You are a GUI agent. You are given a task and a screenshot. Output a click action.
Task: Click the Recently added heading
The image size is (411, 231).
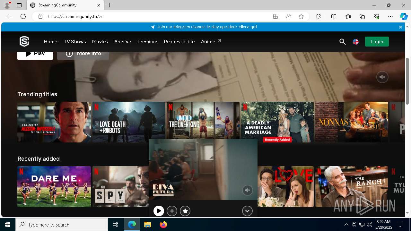point(39,159)
